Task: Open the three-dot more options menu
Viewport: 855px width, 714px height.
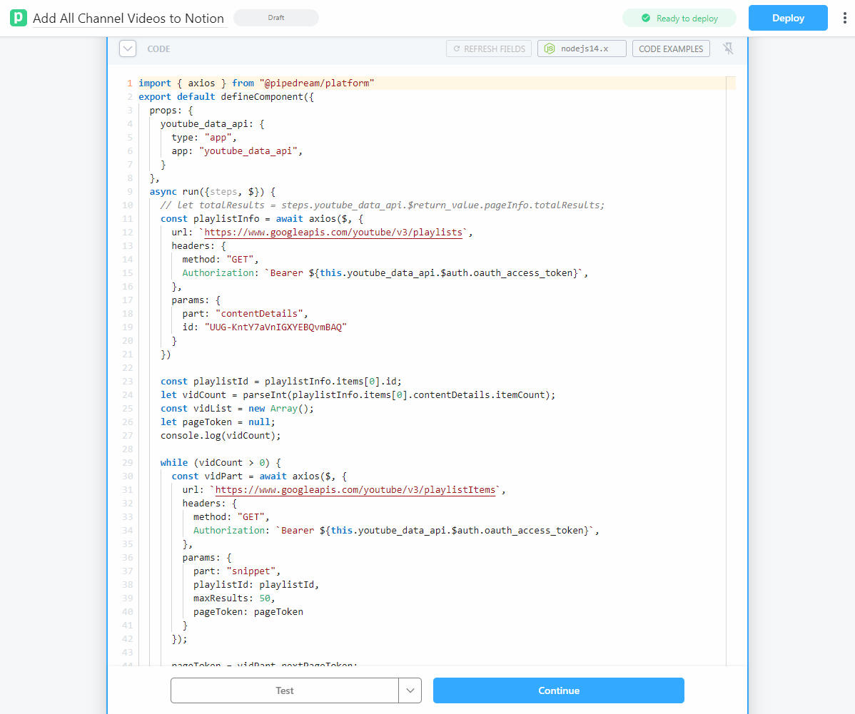Action: 844,18
